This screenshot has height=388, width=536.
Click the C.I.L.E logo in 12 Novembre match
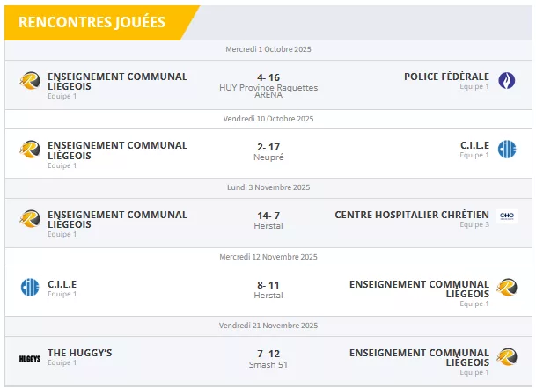coord(30,288)
